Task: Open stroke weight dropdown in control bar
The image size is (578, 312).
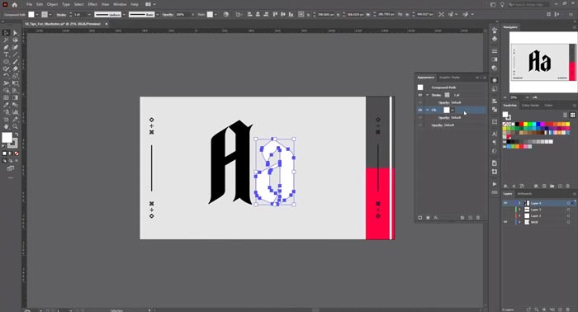Action: (x=89, y=14)
